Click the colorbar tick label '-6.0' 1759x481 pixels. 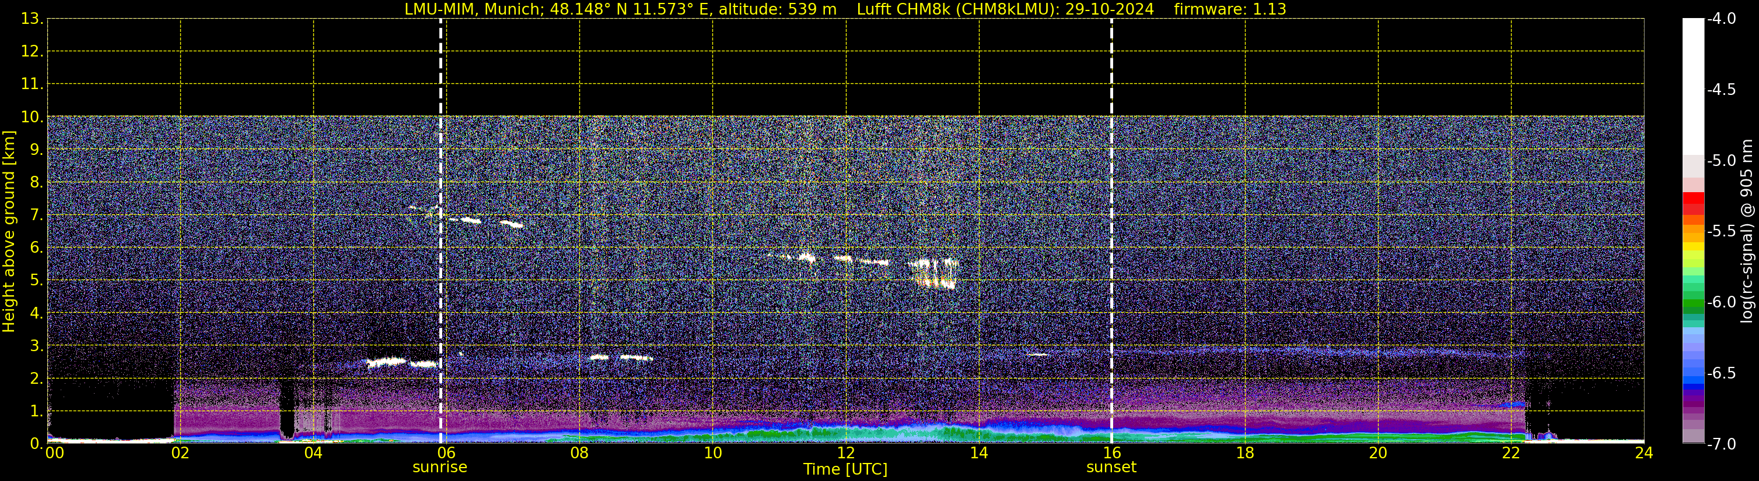1722,302
